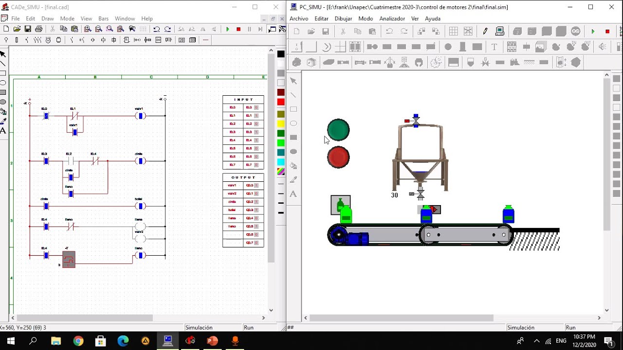This screenshot has height=350, width=623.
Task: Toggle output Q0.7 state box
Action: (x=256, y=243)
